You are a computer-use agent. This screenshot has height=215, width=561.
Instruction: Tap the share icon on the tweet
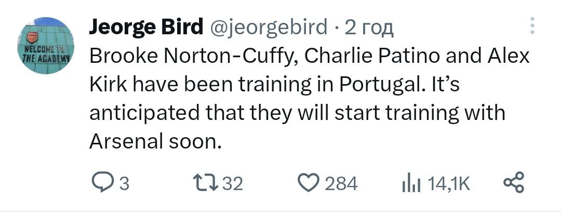pos(515,183)
